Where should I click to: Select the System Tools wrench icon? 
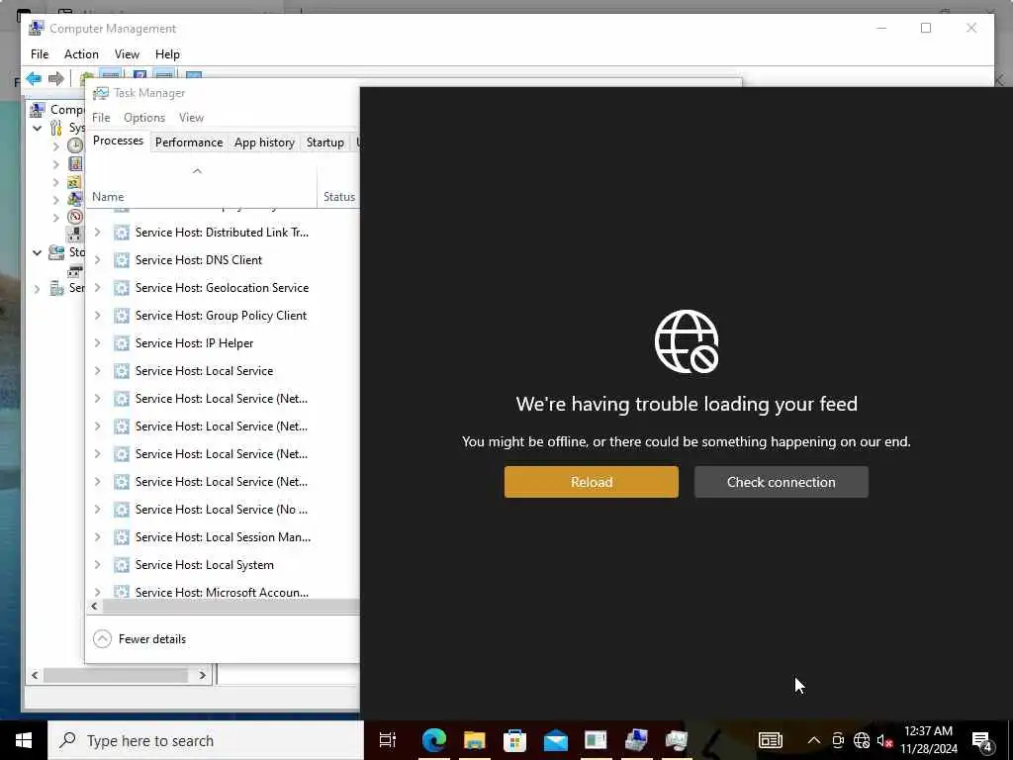tap(56, 128)
